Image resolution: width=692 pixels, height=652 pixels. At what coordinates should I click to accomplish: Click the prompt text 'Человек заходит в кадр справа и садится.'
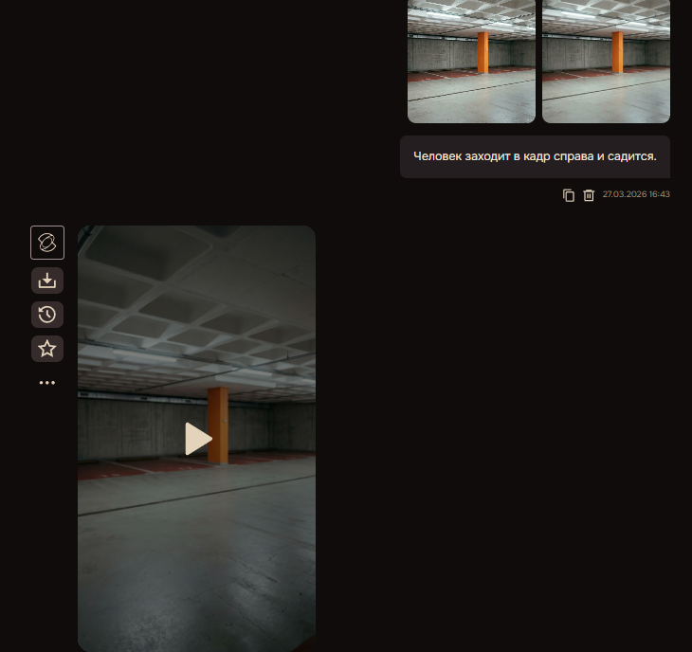535,156
